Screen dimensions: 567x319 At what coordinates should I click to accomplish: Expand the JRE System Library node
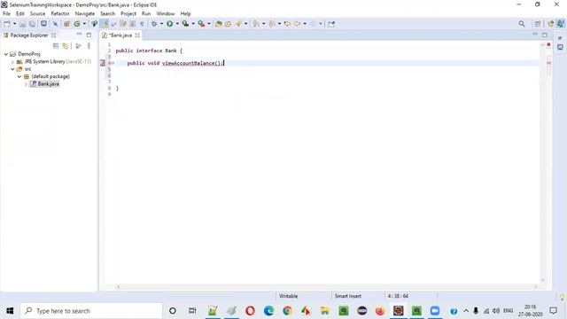pyautogui.click(x=12, y=62)
